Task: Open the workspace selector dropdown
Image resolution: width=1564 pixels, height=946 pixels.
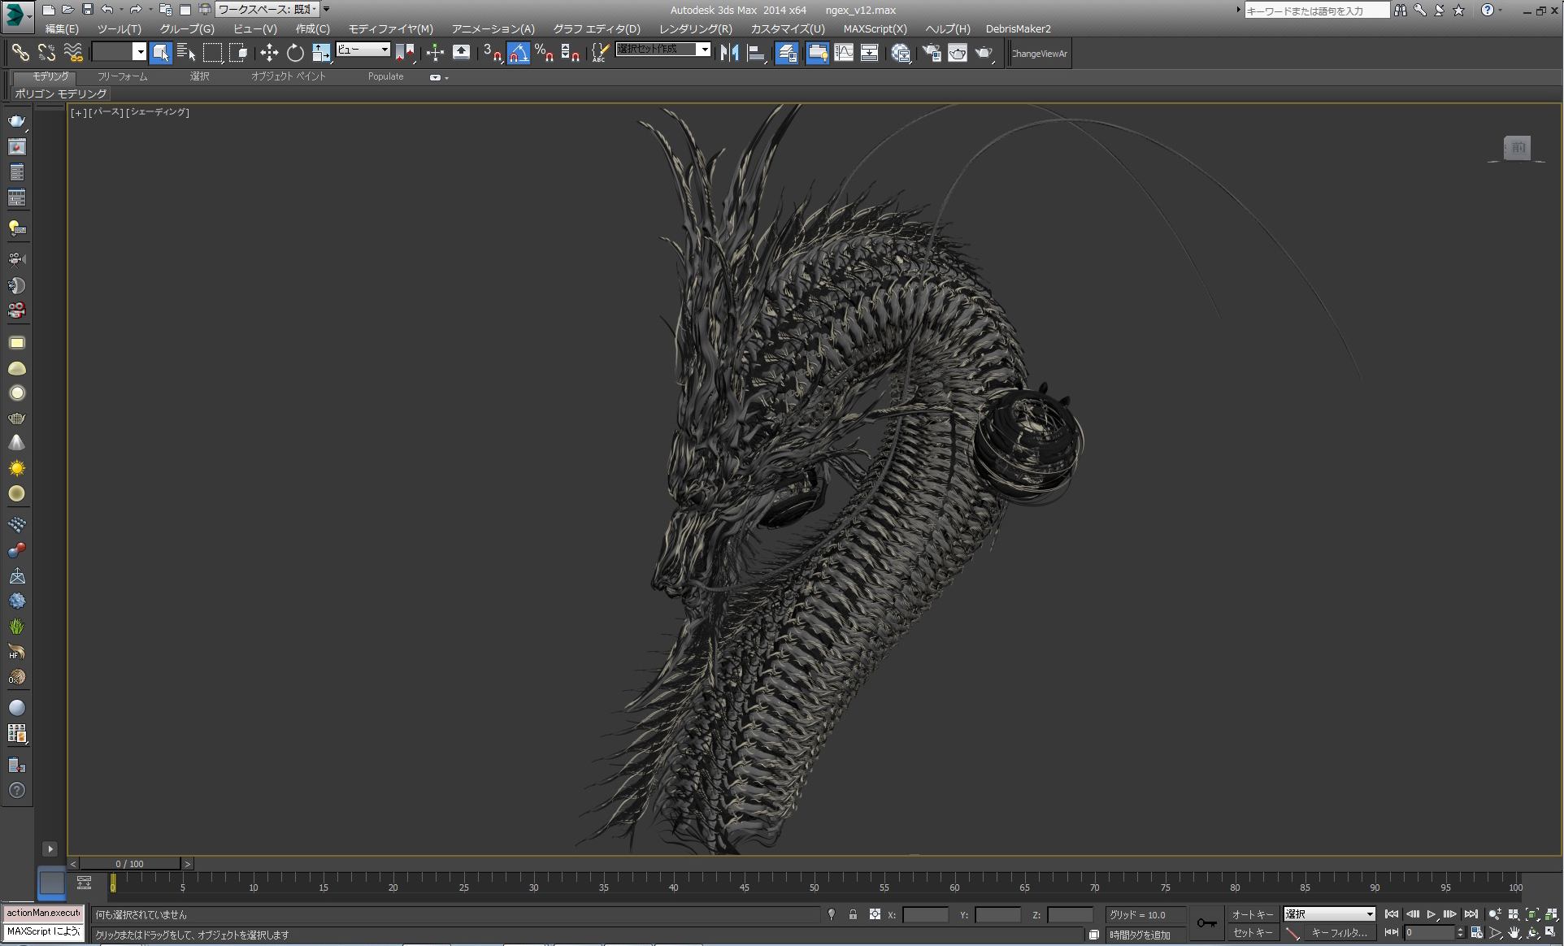Action: pyautogui.click(x=267, y=10)
